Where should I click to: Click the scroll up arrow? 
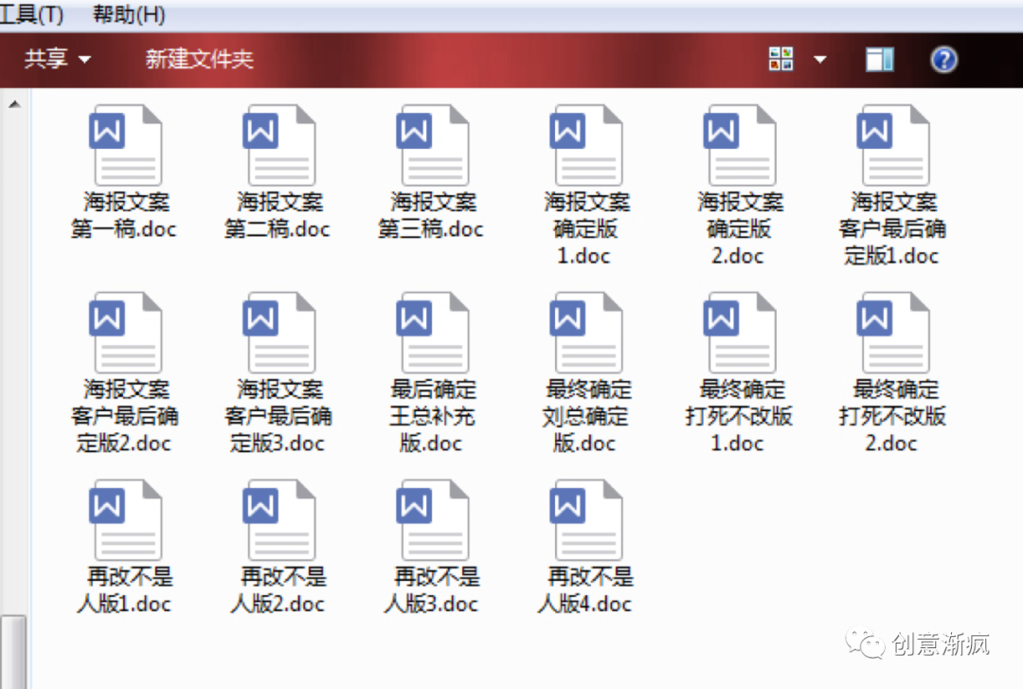click(14, 104)
